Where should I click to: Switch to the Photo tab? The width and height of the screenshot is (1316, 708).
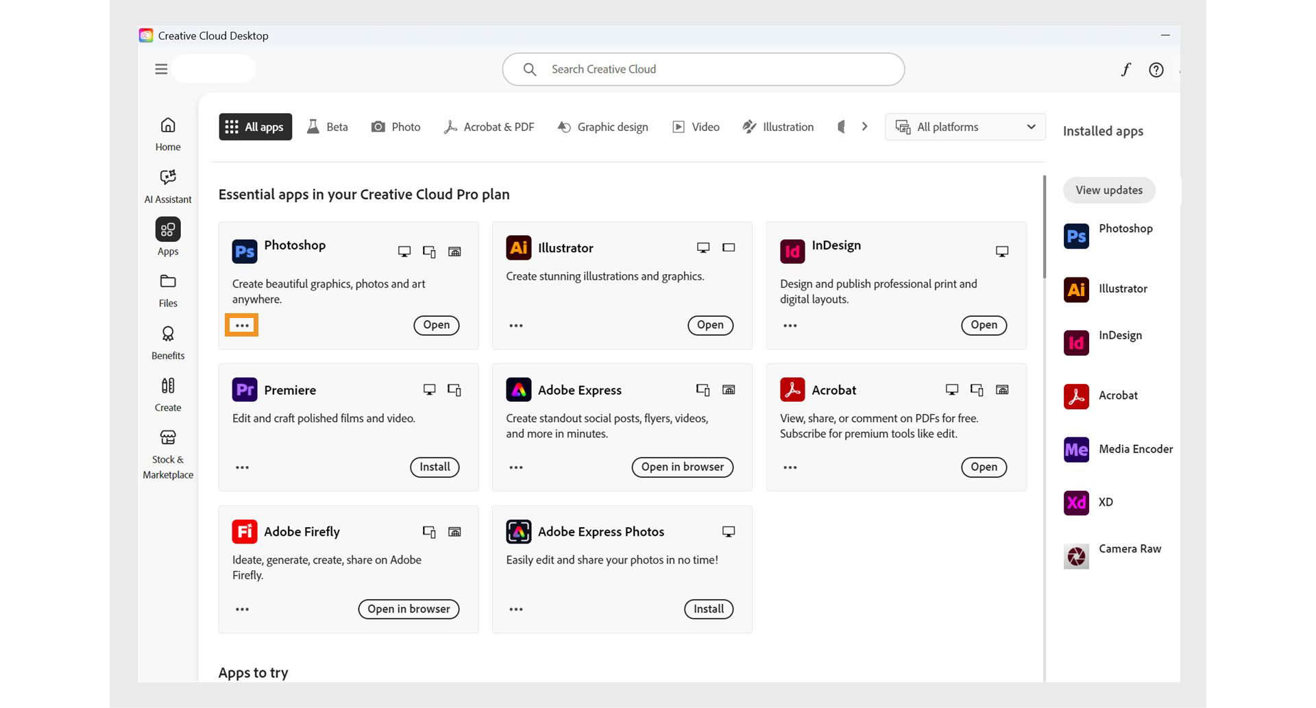pyautogui.click(x=395, y=127)
